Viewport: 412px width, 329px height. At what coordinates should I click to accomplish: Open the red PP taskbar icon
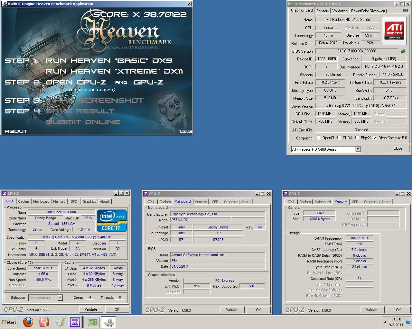[x=44, y=322]
